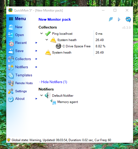Expand the Recent submenu arrow
Image resolution: width=138 pixels, height=149 pixels.
pyautogui.click(x=36, y=43)
